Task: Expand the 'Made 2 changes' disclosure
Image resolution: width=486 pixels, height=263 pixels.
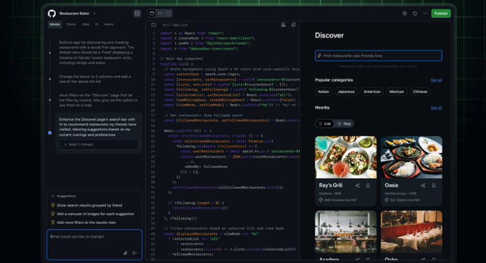Action: pos(99,145)
